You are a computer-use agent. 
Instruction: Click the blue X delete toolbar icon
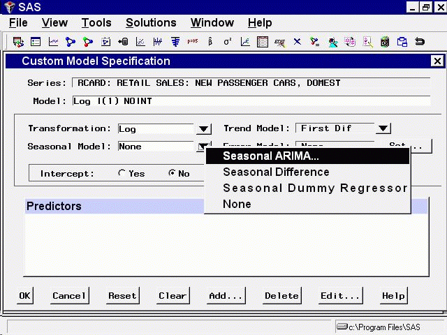298,42
